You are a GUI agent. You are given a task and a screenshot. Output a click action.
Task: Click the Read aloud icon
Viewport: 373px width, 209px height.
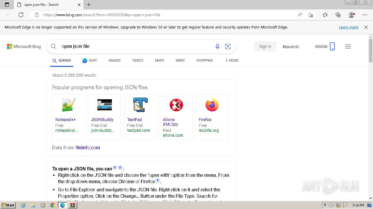coord(300,15)
